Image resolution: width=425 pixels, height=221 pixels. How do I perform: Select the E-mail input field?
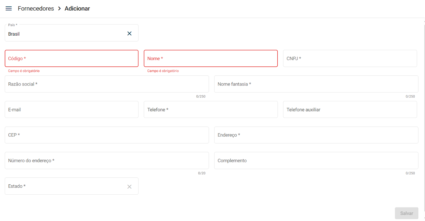[x=71, y=110]
